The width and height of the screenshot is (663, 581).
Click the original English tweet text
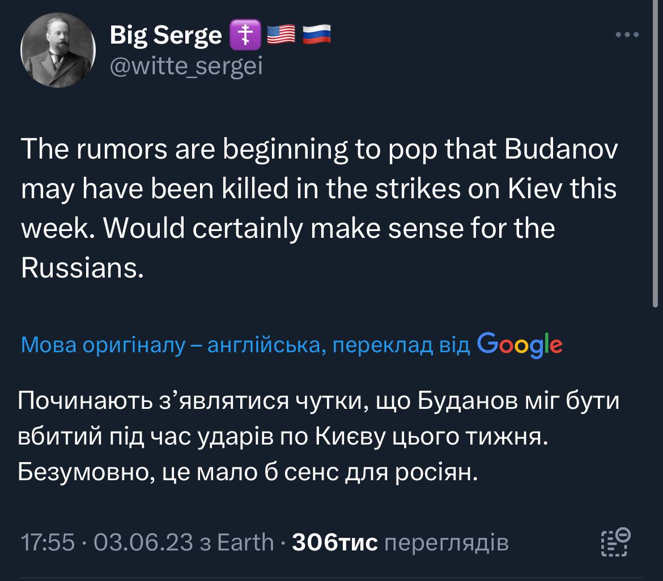click(x=317, y=209)
